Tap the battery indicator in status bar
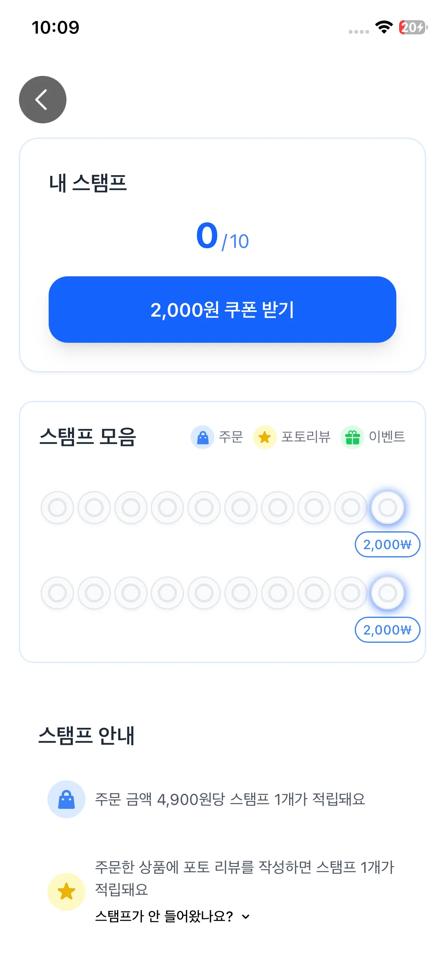The height and width of the screenshot is (963, 445). coord(413,27)
